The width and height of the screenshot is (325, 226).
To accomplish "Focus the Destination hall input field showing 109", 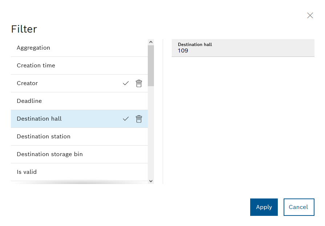I will point(243,48).
